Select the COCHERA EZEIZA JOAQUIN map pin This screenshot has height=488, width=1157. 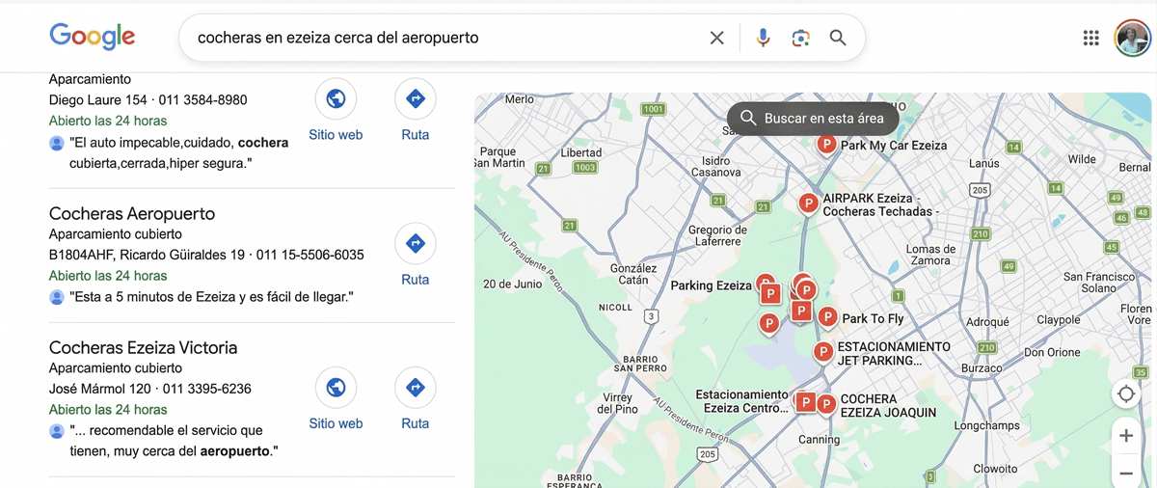[x=826, y=403]
